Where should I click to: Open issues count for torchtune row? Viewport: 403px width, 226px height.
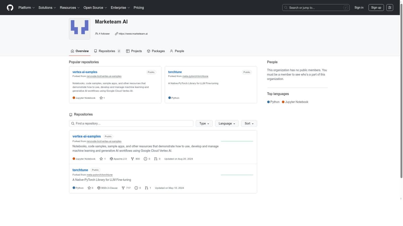click(137, 188)
